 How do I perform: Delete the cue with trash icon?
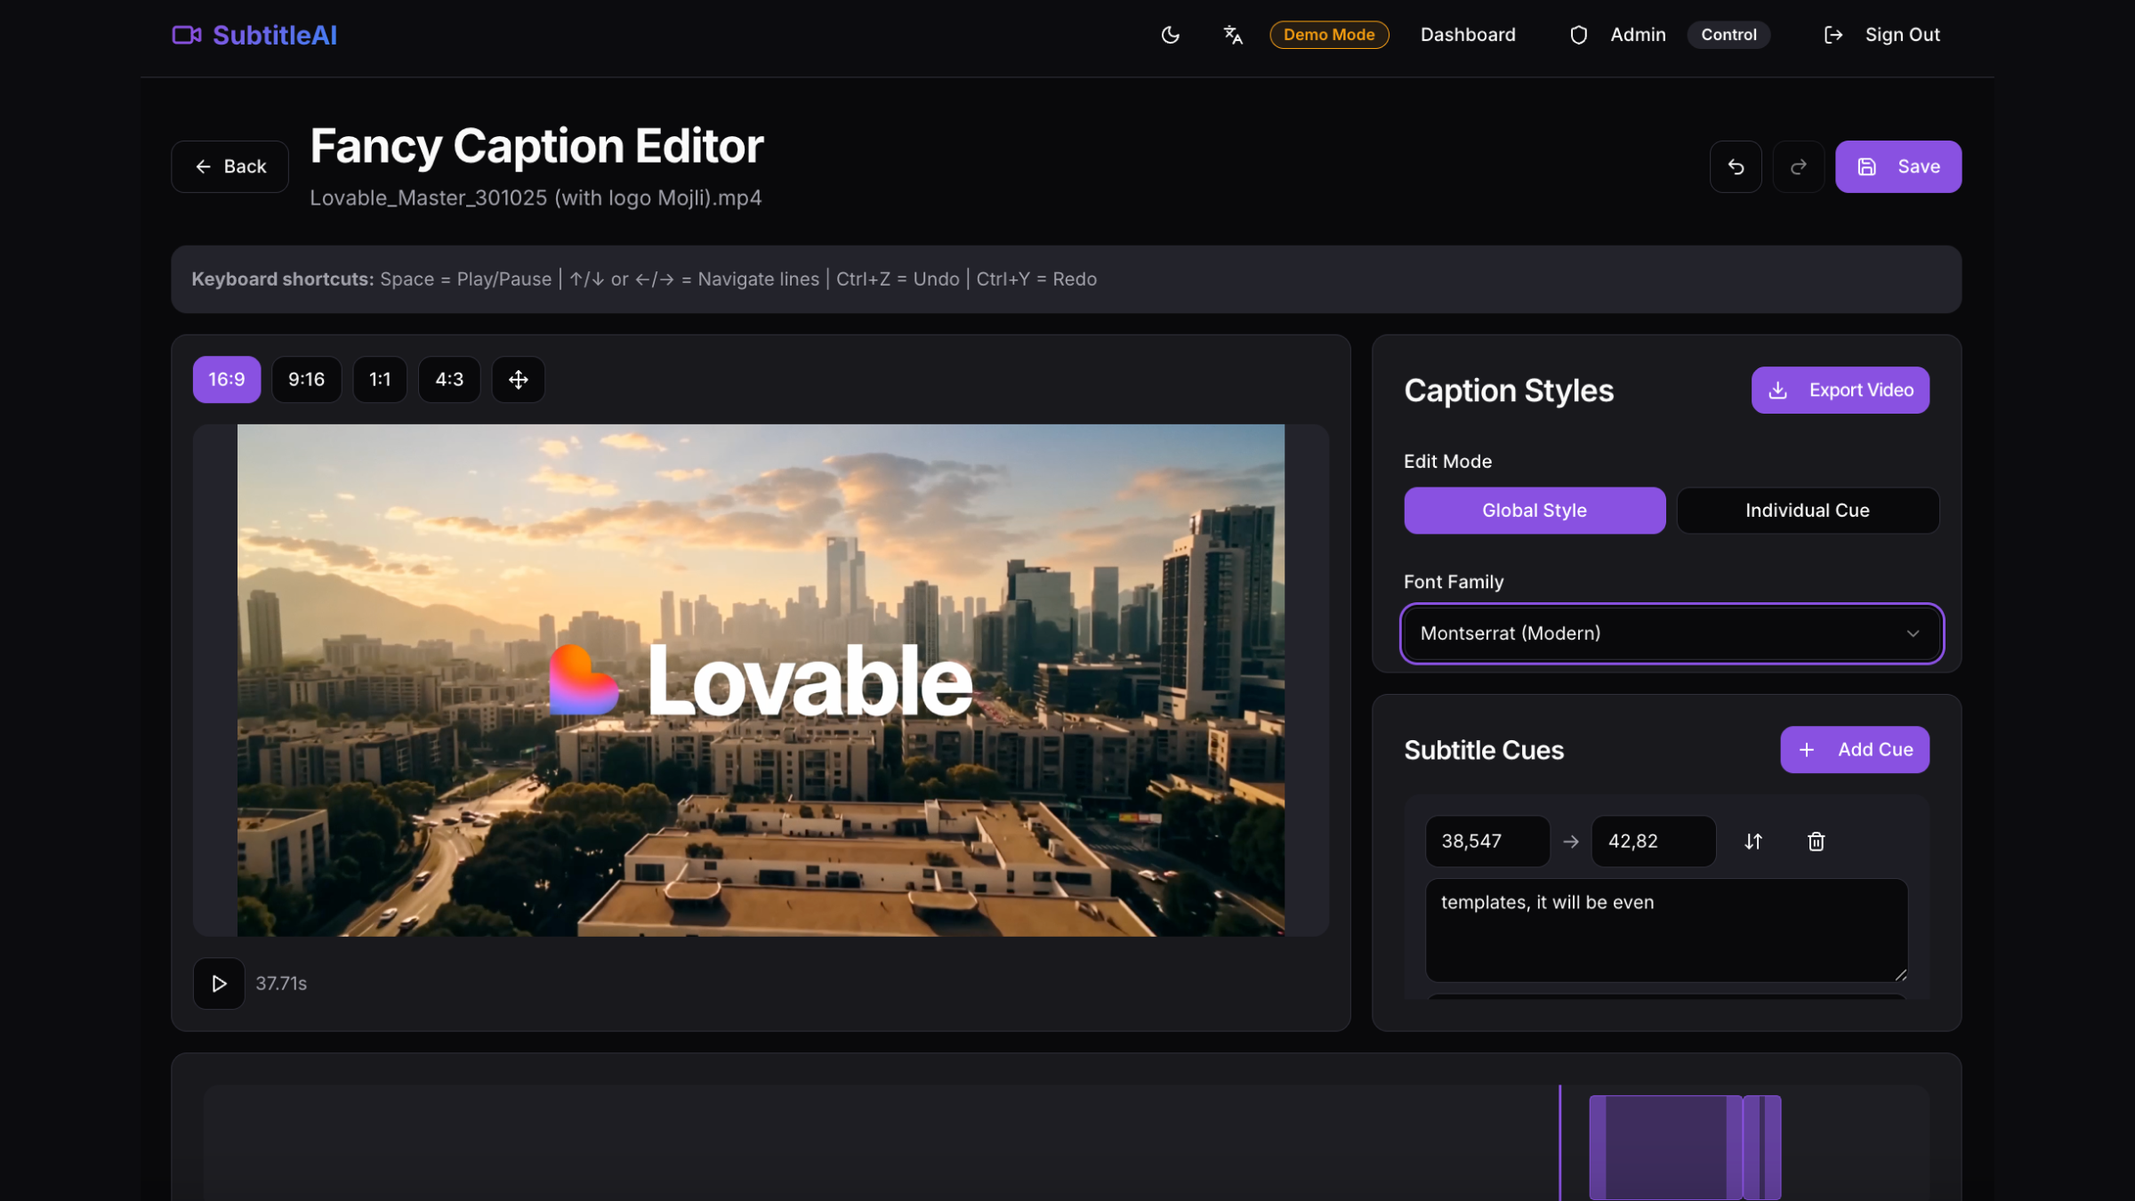click(x=1816, y=842)
